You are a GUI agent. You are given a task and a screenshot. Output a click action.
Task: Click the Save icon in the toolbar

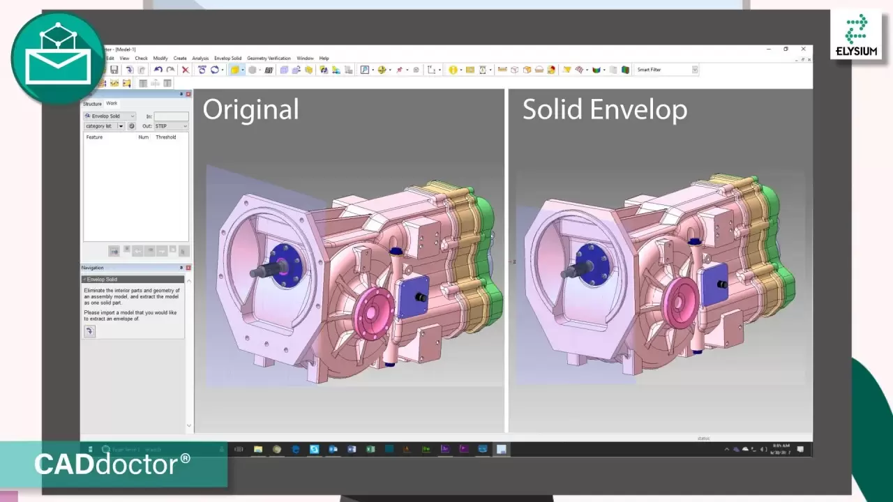tap(114, 70)
